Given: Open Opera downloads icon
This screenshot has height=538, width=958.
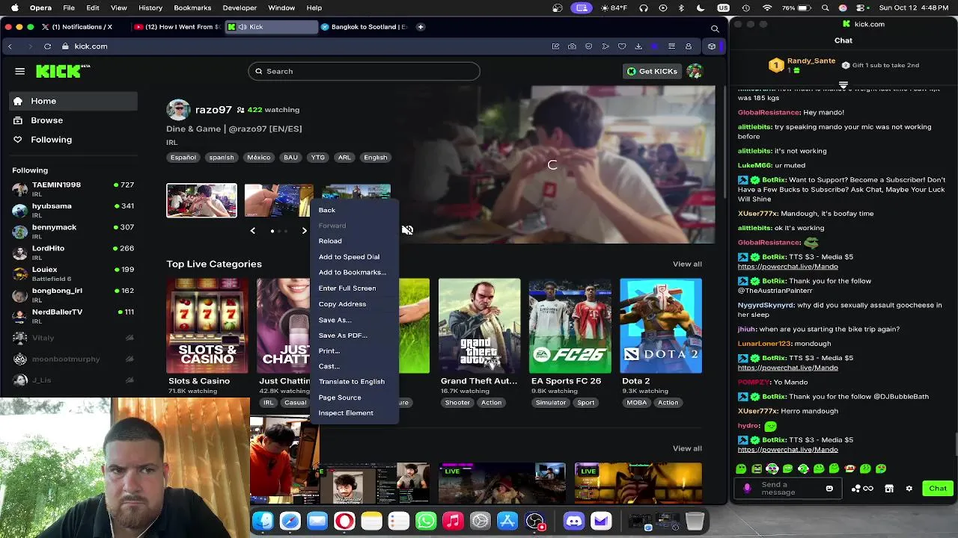Looking at the screenshot, I should click(638, 46).
